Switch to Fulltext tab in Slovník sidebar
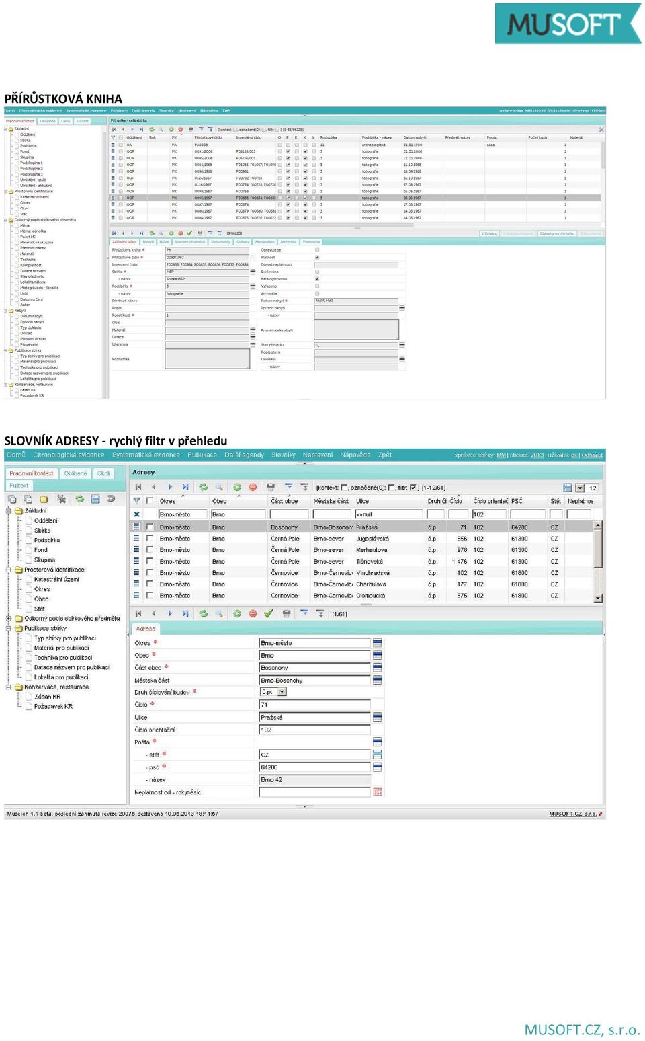This screenshot has width=645, height=1041. pyautogui.click(x=19, y=486)
